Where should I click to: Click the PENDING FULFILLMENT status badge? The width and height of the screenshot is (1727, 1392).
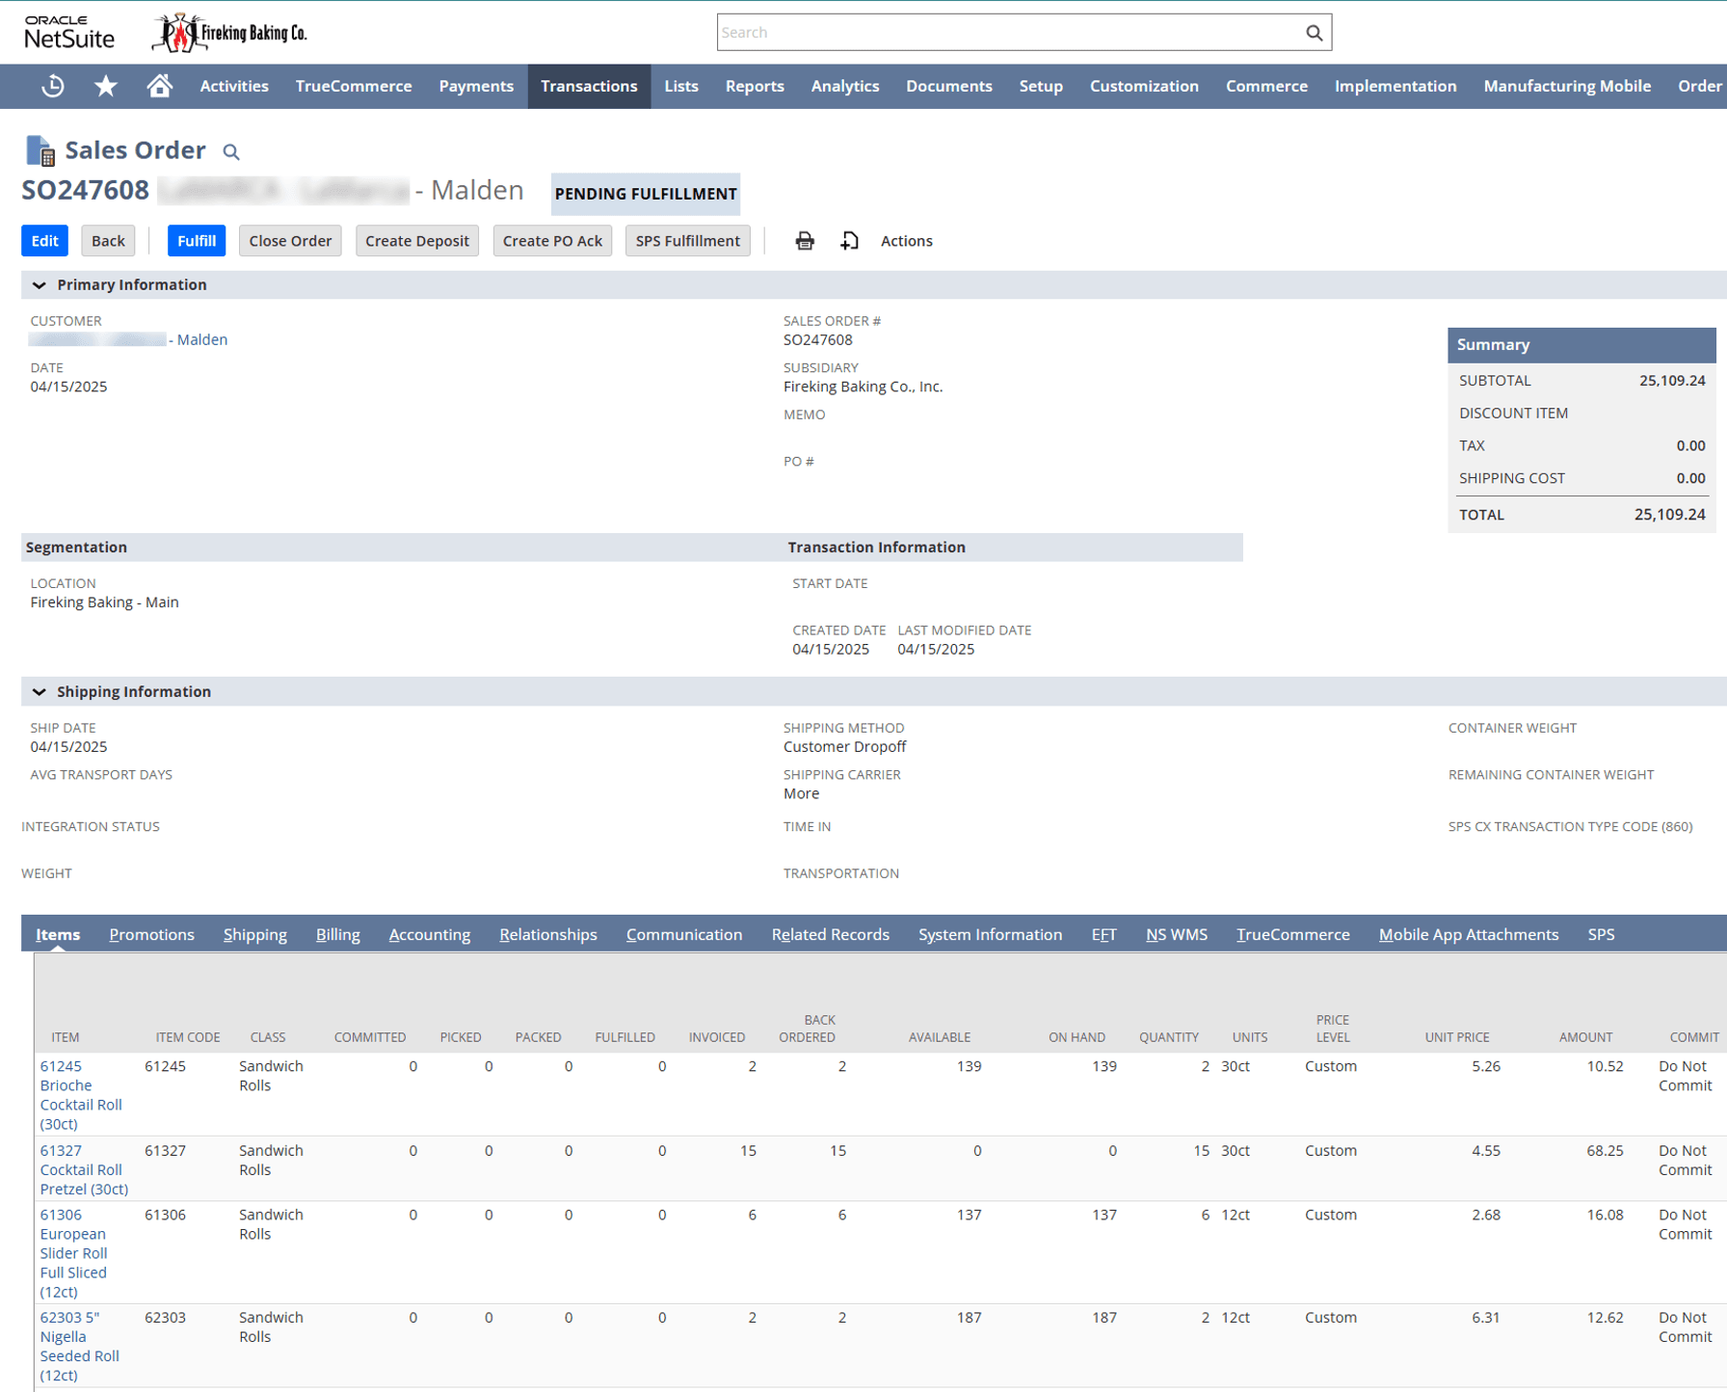tap(646, 194)
